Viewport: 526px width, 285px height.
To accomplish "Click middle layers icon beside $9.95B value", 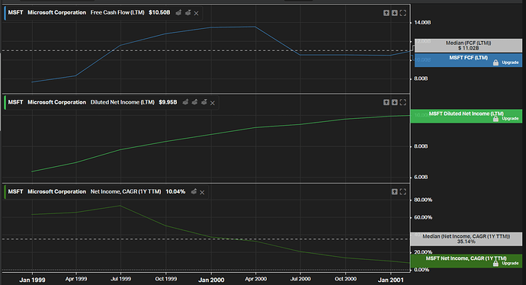I will pos(194,102).
